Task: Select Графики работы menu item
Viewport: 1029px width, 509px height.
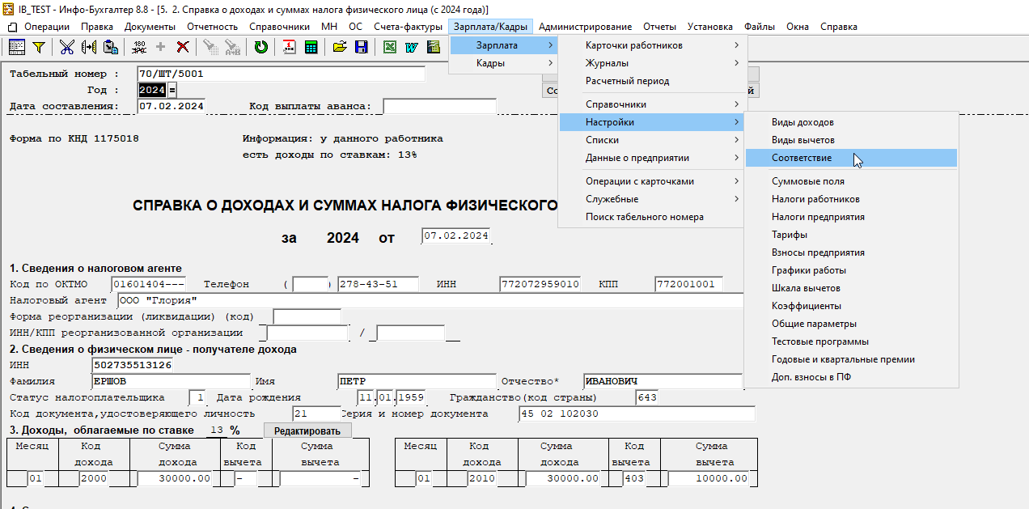Action: [851, 270]
